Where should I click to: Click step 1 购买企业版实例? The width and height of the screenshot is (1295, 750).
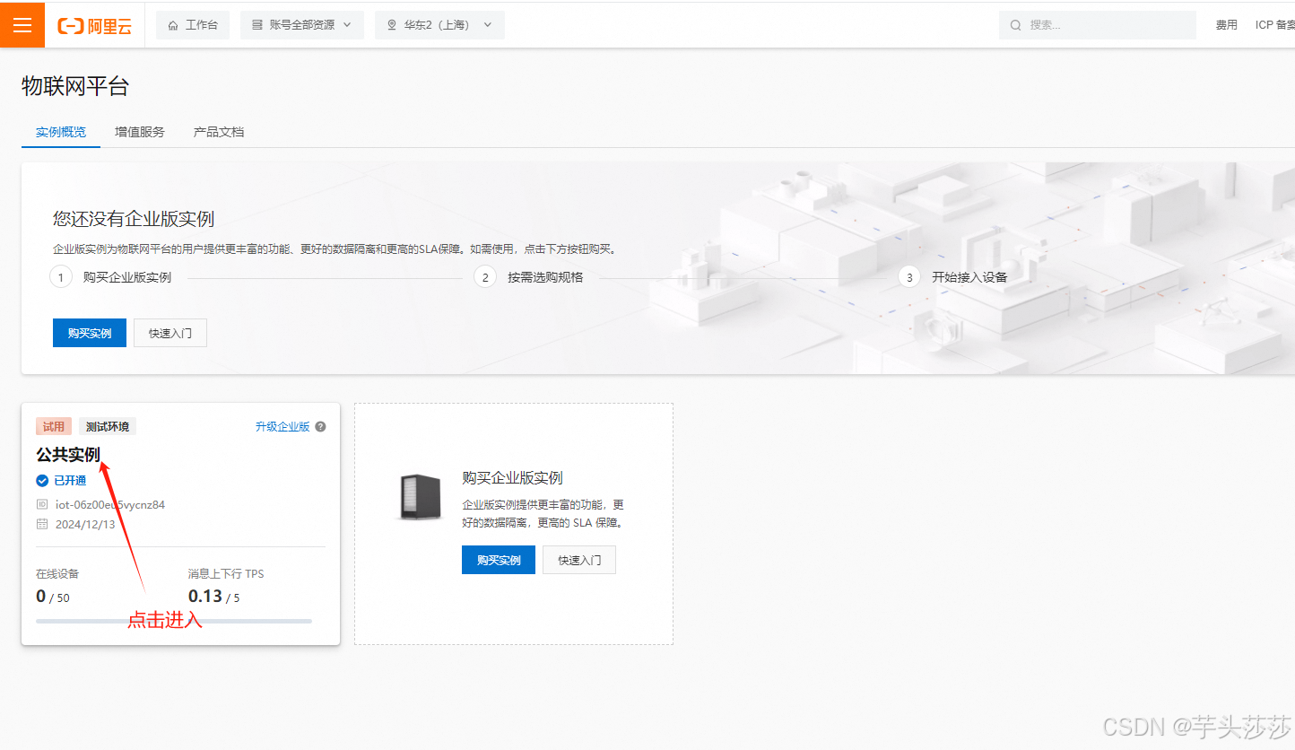tap(110, 277)
